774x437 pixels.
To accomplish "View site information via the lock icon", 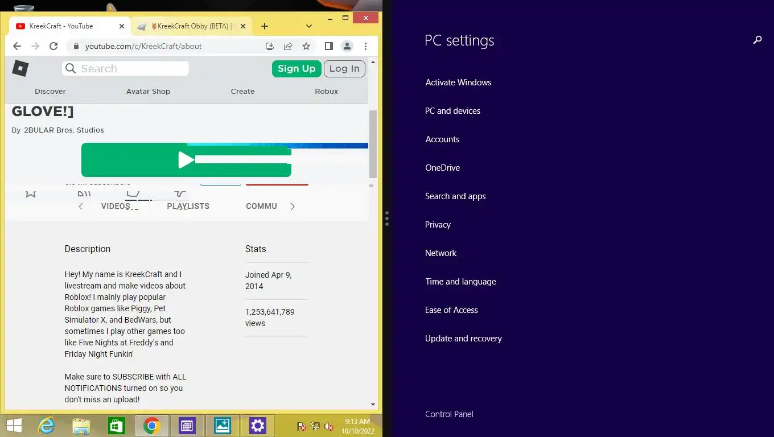I will 76,46.
